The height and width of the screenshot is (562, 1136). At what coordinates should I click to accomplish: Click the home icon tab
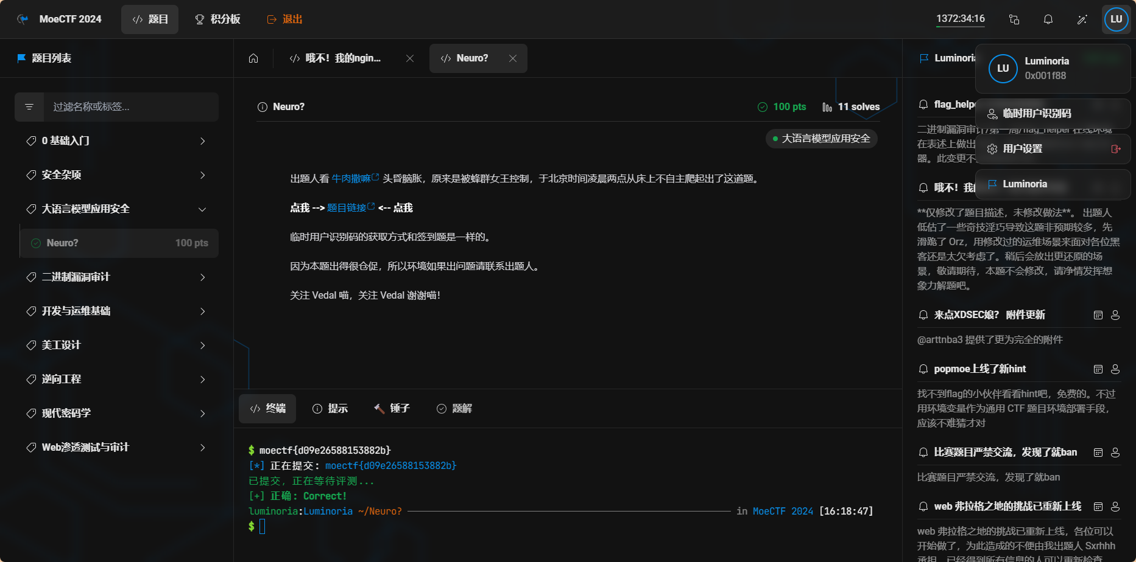[253, 58]
